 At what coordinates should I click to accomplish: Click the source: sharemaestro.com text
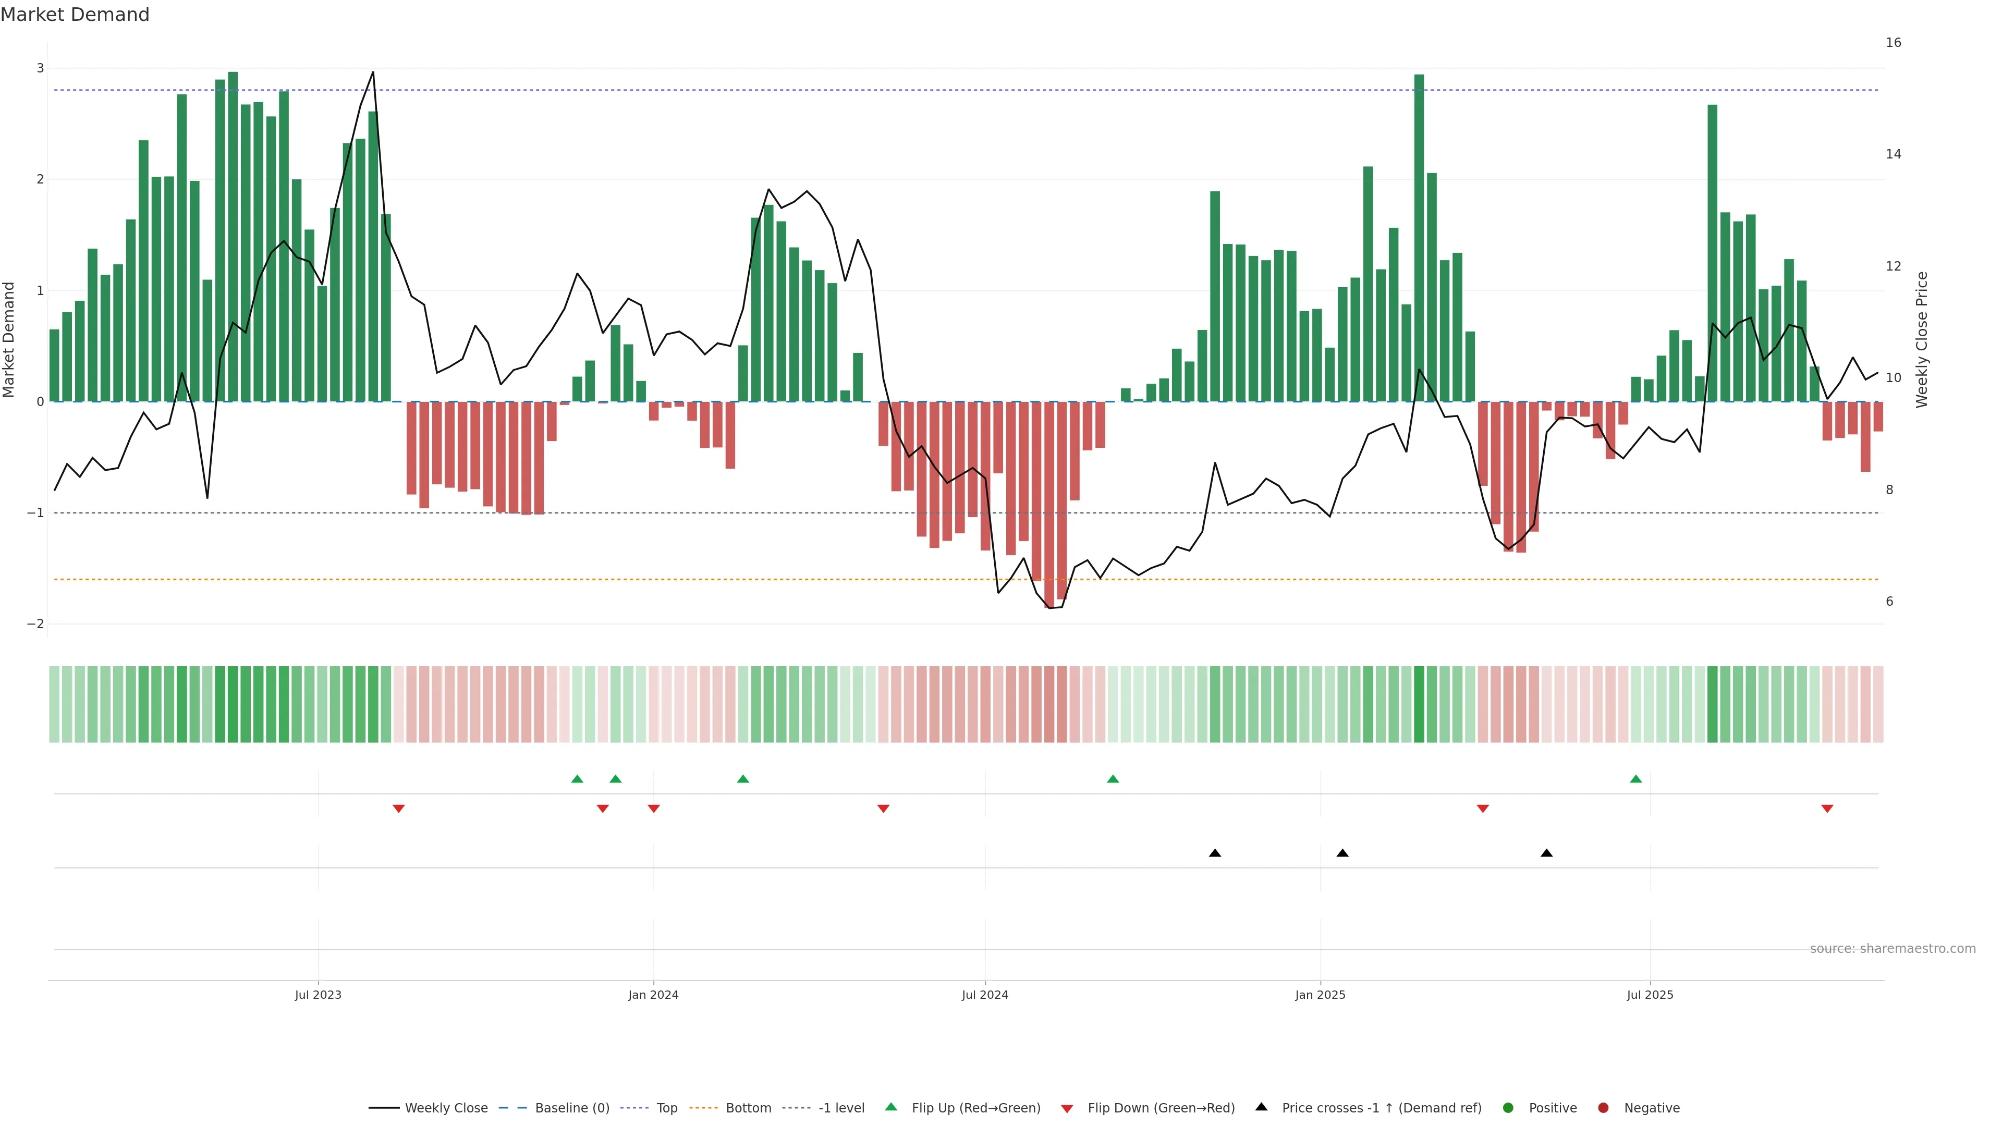click(x=1893, y=948)
